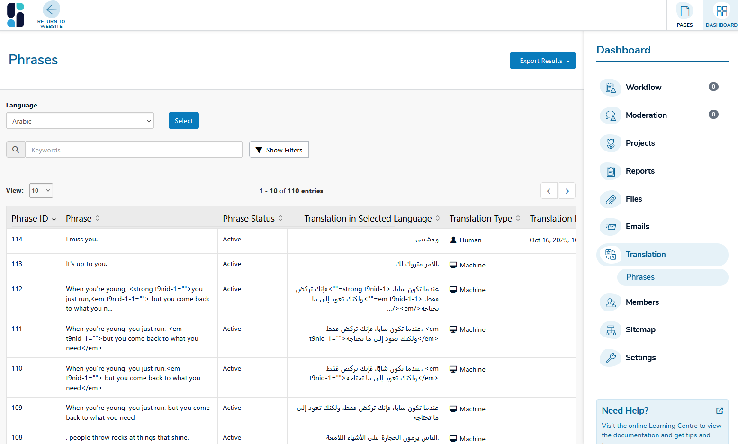Open the Pages icon in top bar
Screen dimensions: 738x444
pos(684,11)
